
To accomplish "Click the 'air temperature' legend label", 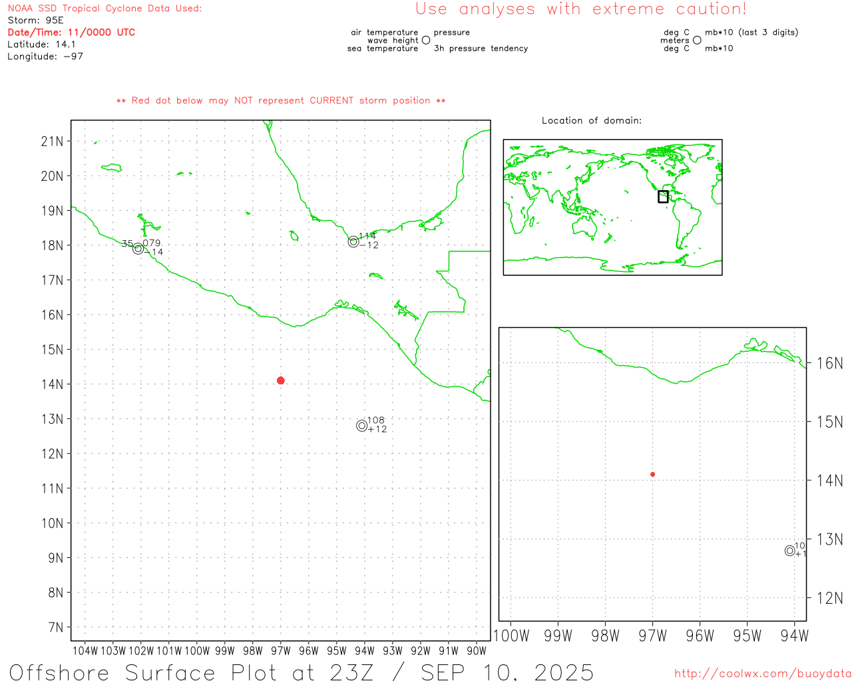I will pyautogui.click(x=385, y=33).
